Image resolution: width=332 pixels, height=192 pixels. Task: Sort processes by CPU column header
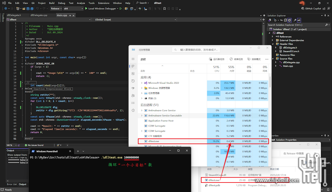pos(213,69)
